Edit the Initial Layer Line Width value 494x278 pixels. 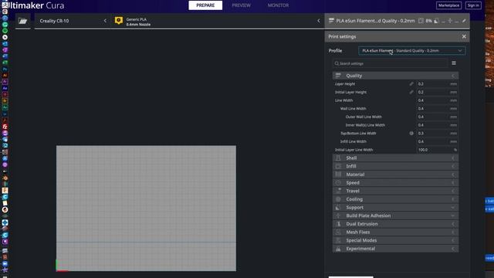(x=437, y=150)
